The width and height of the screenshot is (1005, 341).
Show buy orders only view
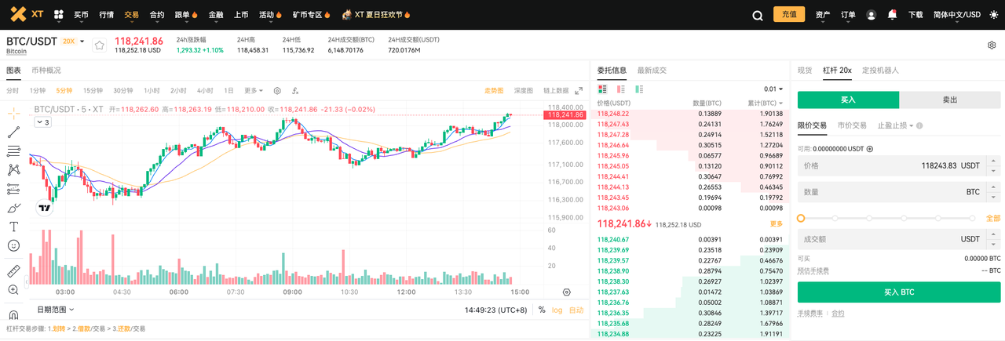pyautogui.click(x=639, y=89)
